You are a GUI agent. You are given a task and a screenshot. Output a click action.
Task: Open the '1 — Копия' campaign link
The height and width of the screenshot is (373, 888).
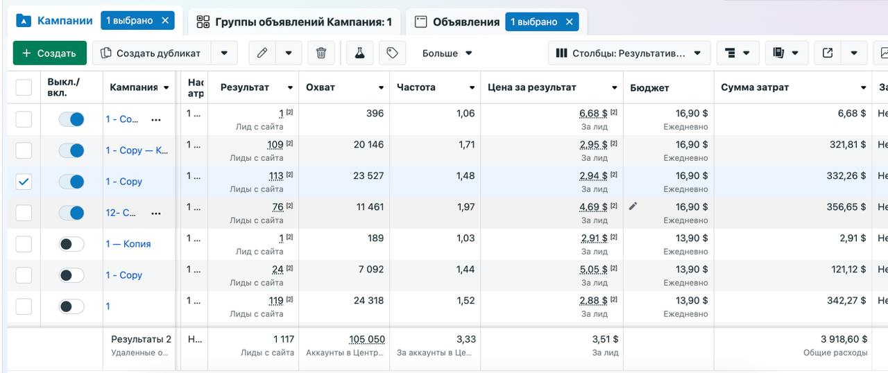click(128, 244)
